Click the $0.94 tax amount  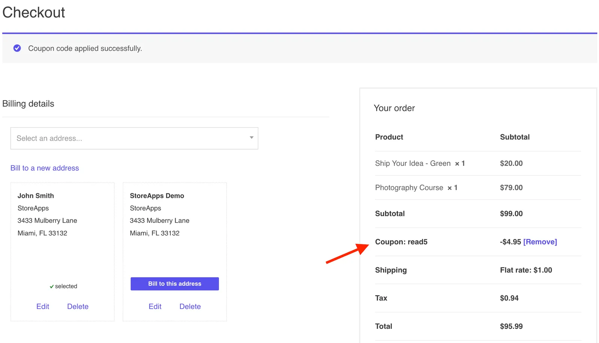pyautogui.click(x=509, y=298)
